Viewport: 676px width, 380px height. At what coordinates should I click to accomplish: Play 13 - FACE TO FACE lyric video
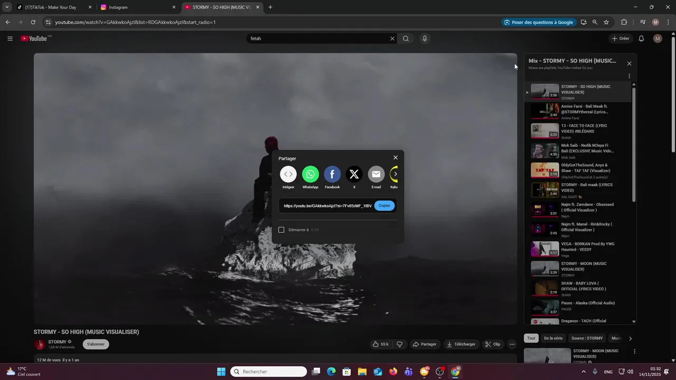click(578, 131)
